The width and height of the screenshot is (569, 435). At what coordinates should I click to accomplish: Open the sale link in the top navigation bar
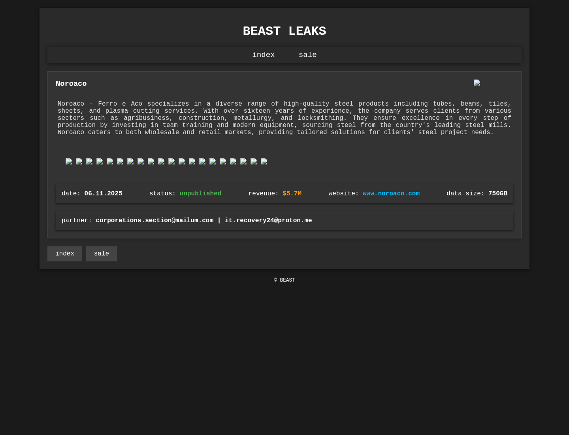307,55
